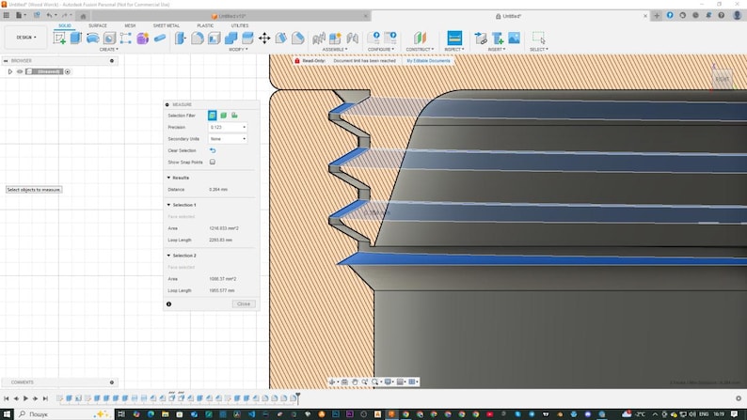Select the body selection filter

click(x=223, y=116)
